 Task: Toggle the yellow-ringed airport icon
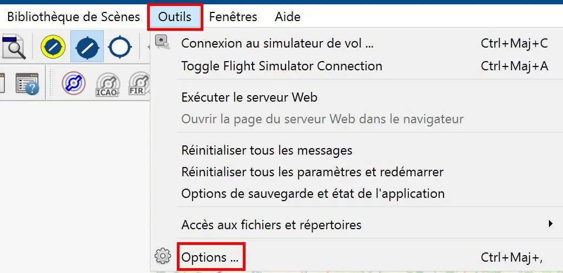[53, 47]
